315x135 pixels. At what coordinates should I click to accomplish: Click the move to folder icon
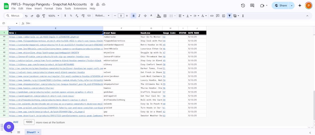[98, 4]
